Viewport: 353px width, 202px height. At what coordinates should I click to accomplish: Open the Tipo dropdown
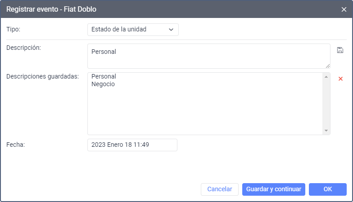click(133, 30)
